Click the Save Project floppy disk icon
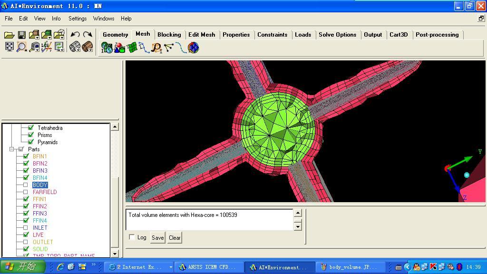Image resolution: width=487 pixels, height=274 pixels. 22,35
